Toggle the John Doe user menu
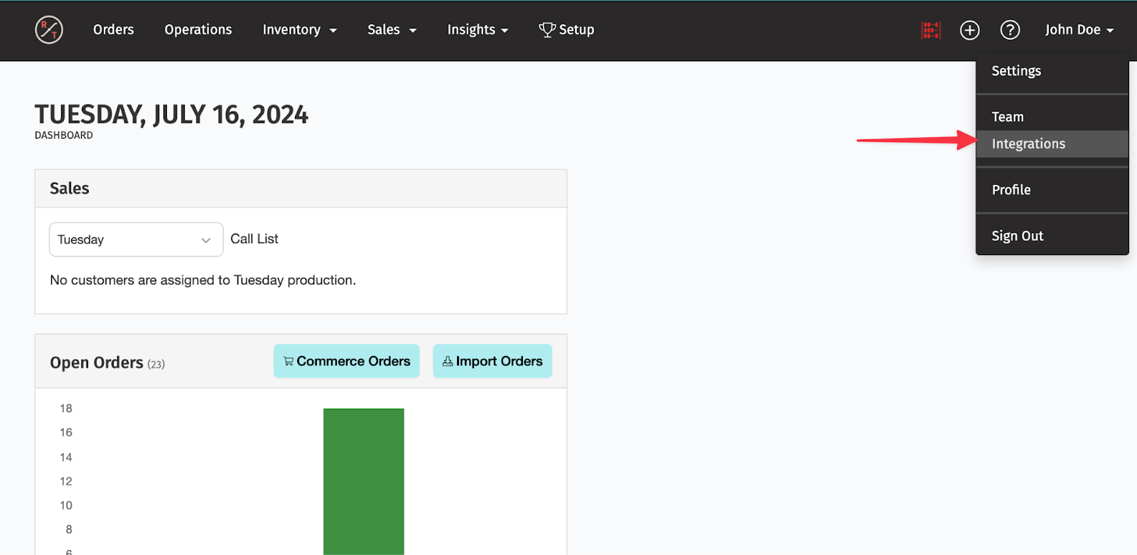This screenshot has width=1137, height=555. click(x=1079, y=30)
